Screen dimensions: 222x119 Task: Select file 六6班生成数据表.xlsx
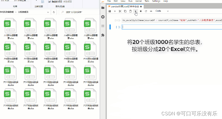[x=11, y=52]
